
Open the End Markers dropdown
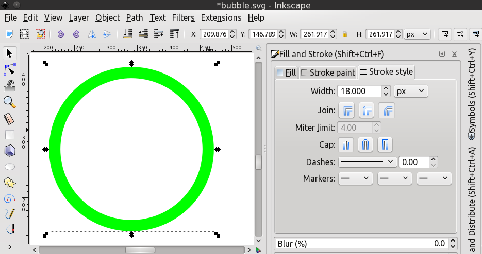coord(434,178)
